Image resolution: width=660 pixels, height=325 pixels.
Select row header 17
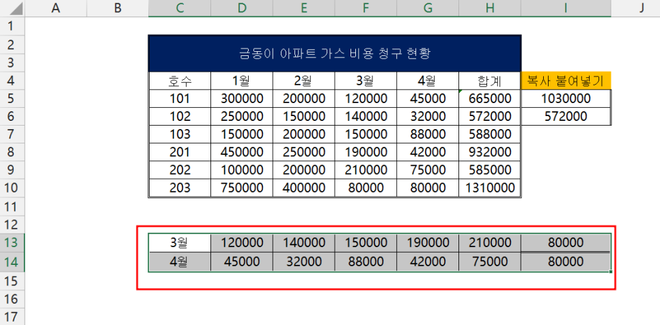point(12,316)
